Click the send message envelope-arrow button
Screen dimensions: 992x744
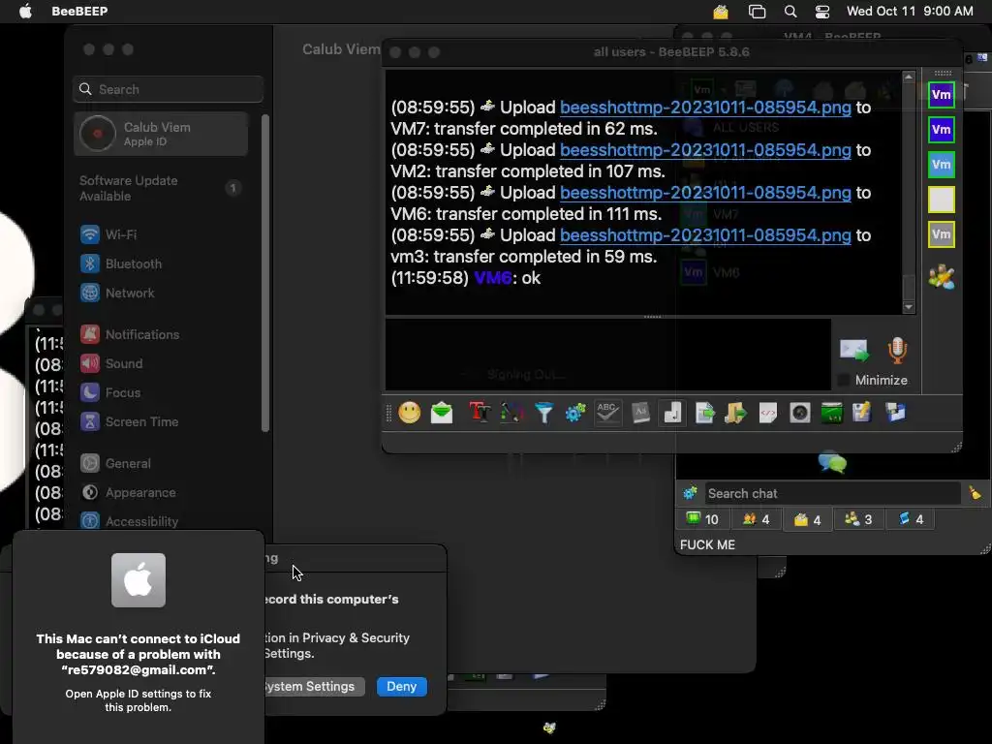(x=854, y=350)
